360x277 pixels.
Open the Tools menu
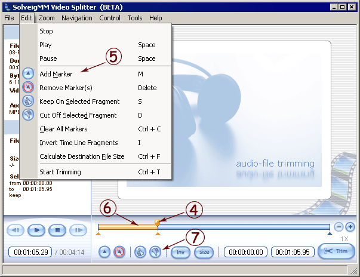point(135,18)
